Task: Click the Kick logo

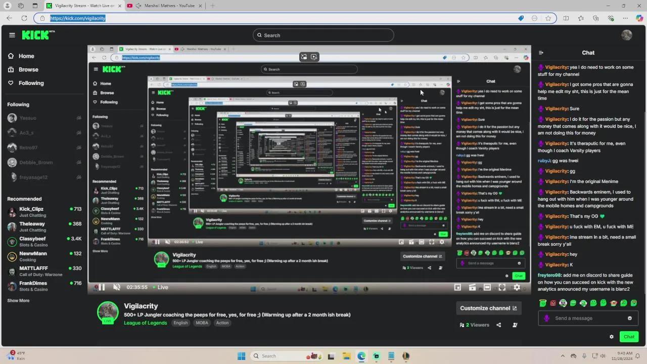Action: (37, 35)
